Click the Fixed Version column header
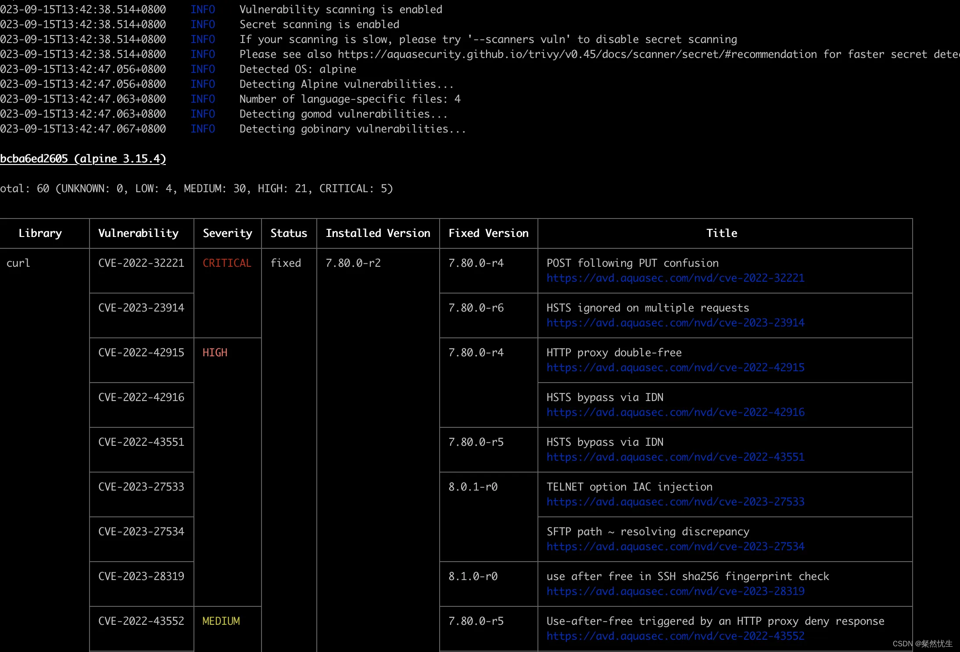960x652 pixels. [488, 233]
